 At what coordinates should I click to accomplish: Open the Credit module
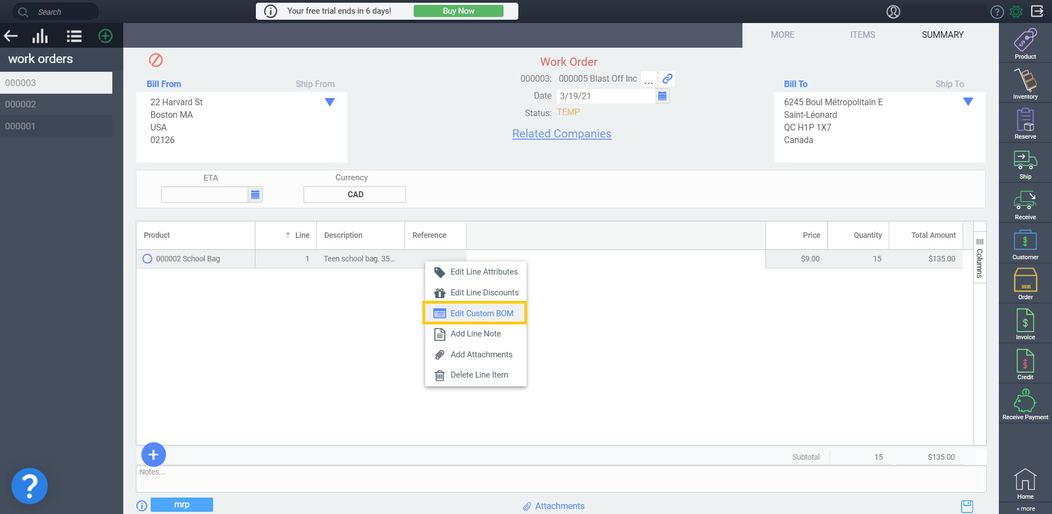pos(1025,364)
